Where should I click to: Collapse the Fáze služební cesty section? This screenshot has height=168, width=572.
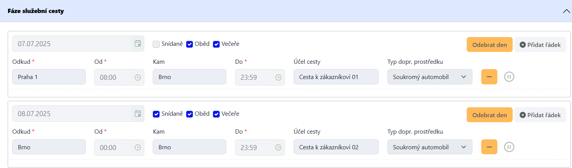(566, 11)
